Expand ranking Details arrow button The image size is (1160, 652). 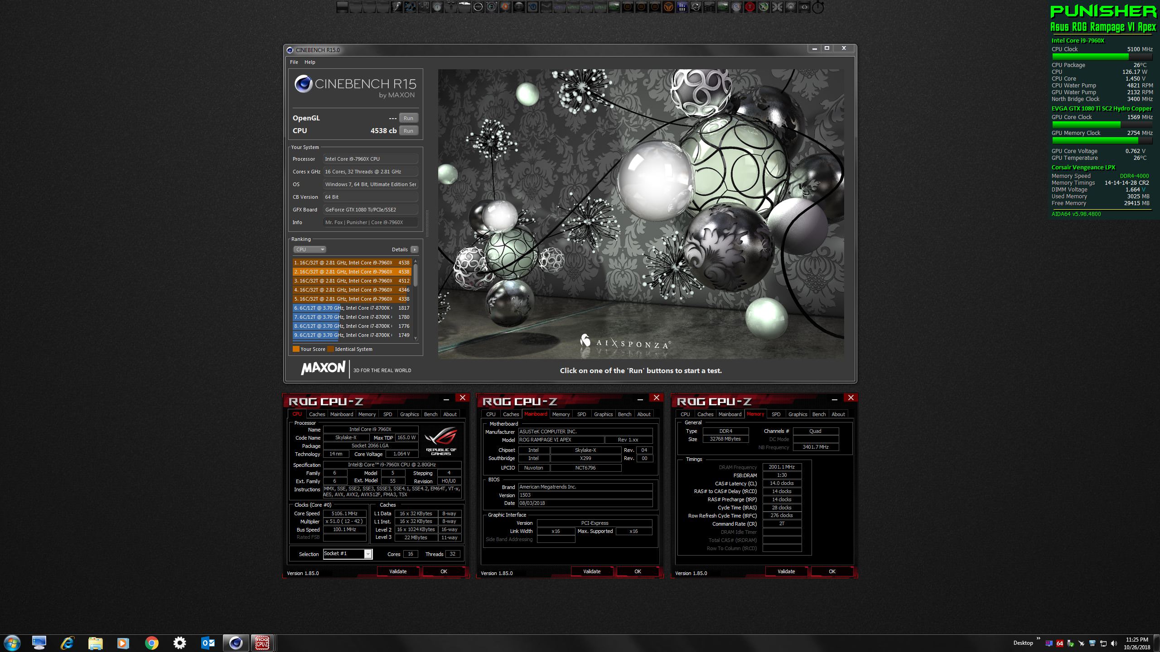coord(414,249)
